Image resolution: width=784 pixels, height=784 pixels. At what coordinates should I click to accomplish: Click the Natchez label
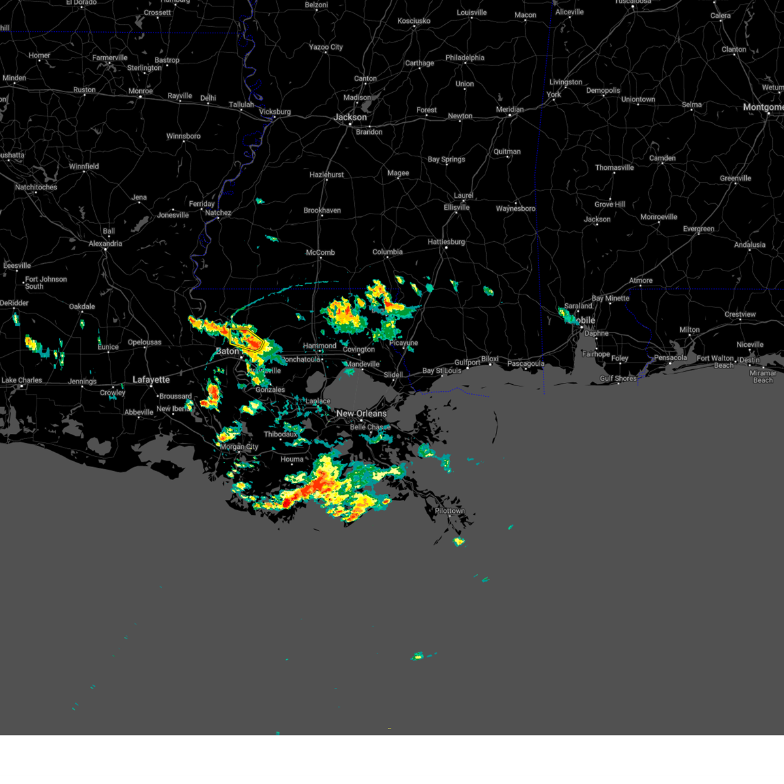pyautogui.click(x=218, y=213)
